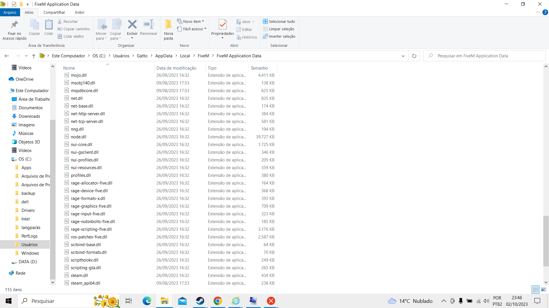This screenshot has width=549, height=308.
Task: Open Google Chrome from the taskbar
Action: [218, 301]
